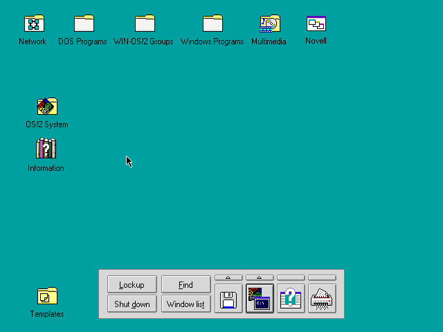Viewport: 443px width, 332px height.
Task: Click the Find button
Action: [x=186, y=284]
